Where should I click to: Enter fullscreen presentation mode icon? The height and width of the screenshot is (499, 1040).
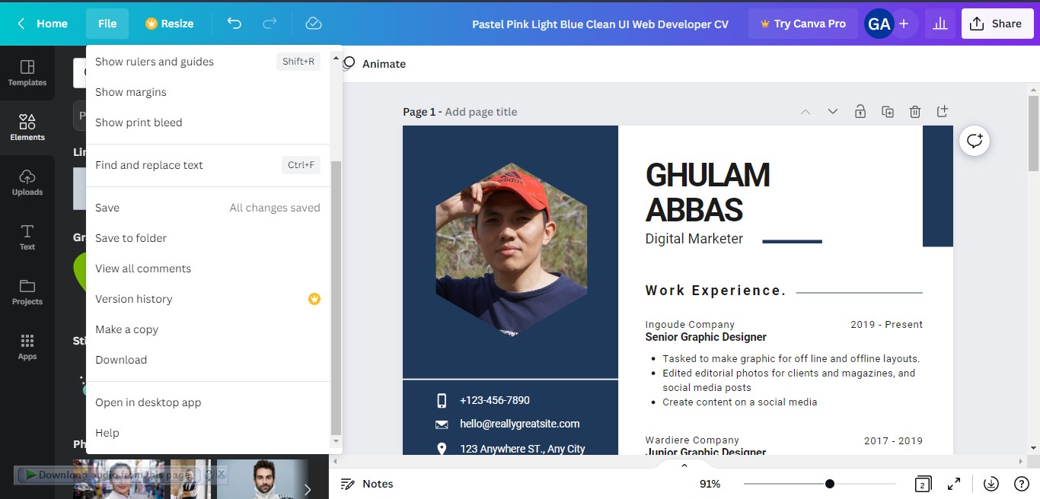pyautogui.click(x=953, y=484)
